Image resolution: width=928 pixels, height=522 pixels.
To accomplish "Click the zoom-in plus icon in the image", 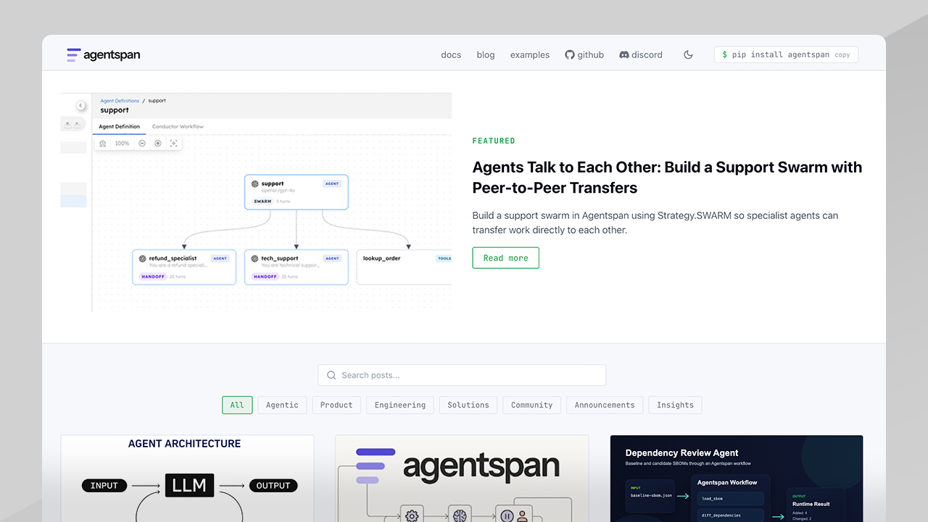I will pos(158,144).
